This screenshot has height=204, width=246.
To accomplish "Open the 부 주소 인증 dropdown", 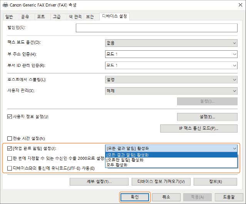I will click(x=171, y=54).
